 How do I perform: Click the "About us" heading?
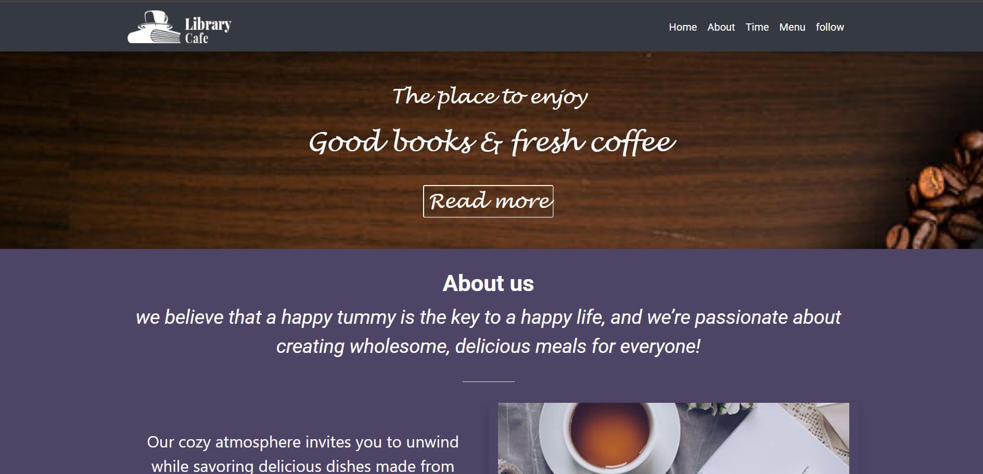point(488,283)
